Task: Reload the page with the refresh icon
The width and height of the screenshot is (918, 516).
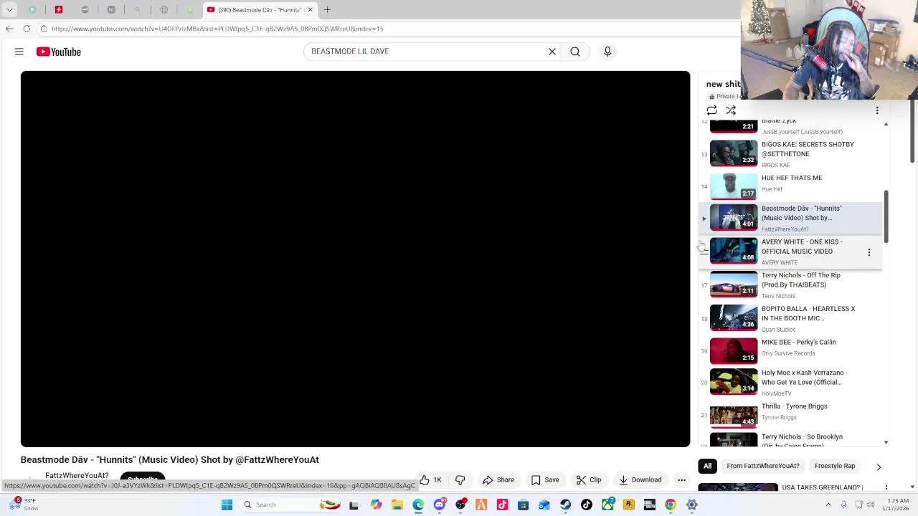Action: coord(27,29)
